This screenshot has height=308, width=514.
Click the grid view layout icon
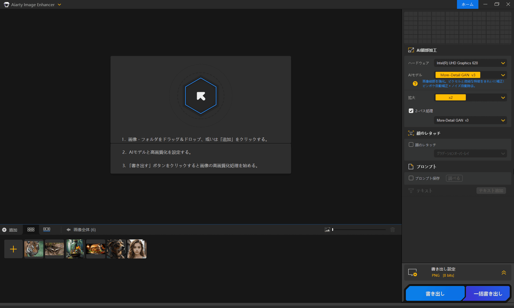click(31, 230)
